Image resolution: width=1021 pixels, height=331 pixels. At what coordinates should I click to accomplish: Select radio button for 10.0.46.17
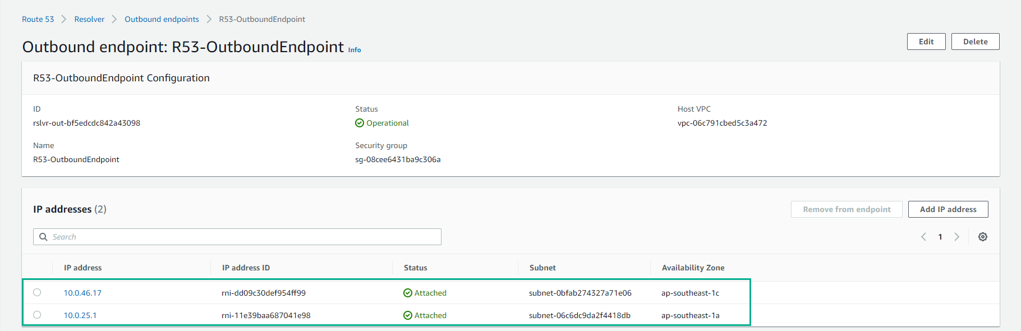(x=37, y=292)
